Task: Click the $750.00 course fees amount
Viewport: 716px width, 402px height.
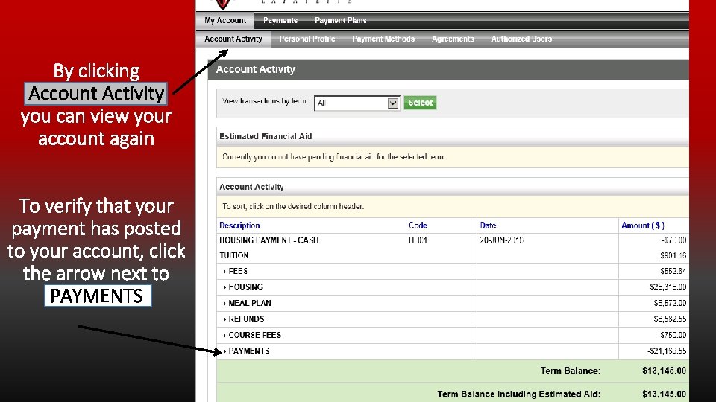Action: click(673, 335)
